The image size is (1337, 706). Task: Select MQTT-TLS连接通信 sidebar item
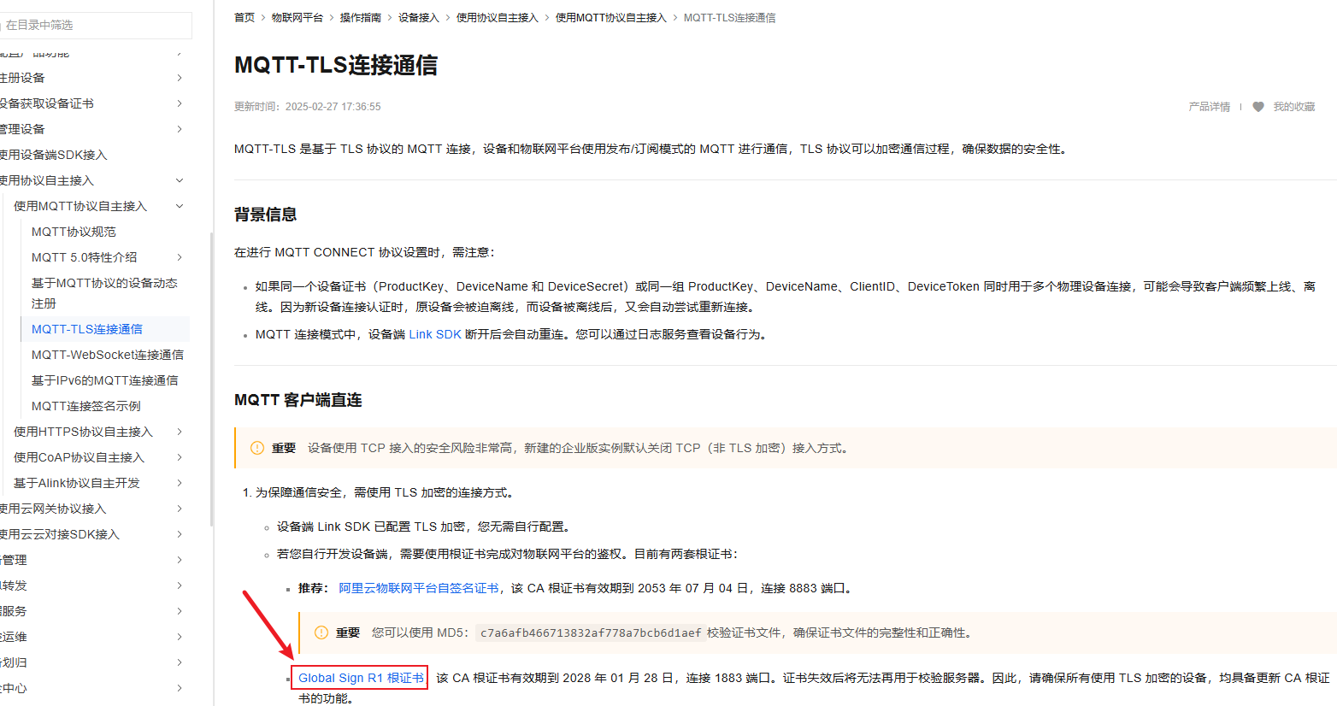87,329
